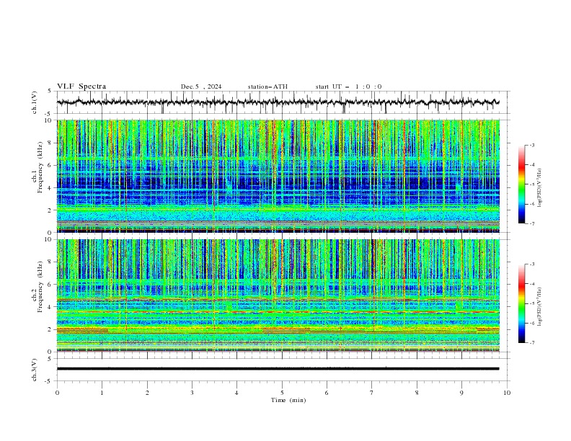Click time axis tick label 3
The image size is (571, 441).
coord(192,393)
